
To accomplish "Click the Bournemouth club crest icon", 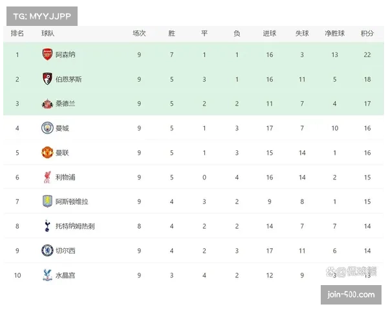I will [x=47, y=79].
